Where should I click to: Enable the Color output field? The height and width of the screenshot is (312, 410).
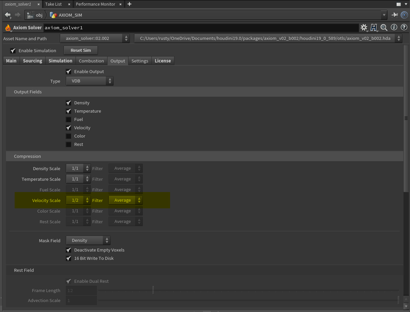(x=69, y=136)
